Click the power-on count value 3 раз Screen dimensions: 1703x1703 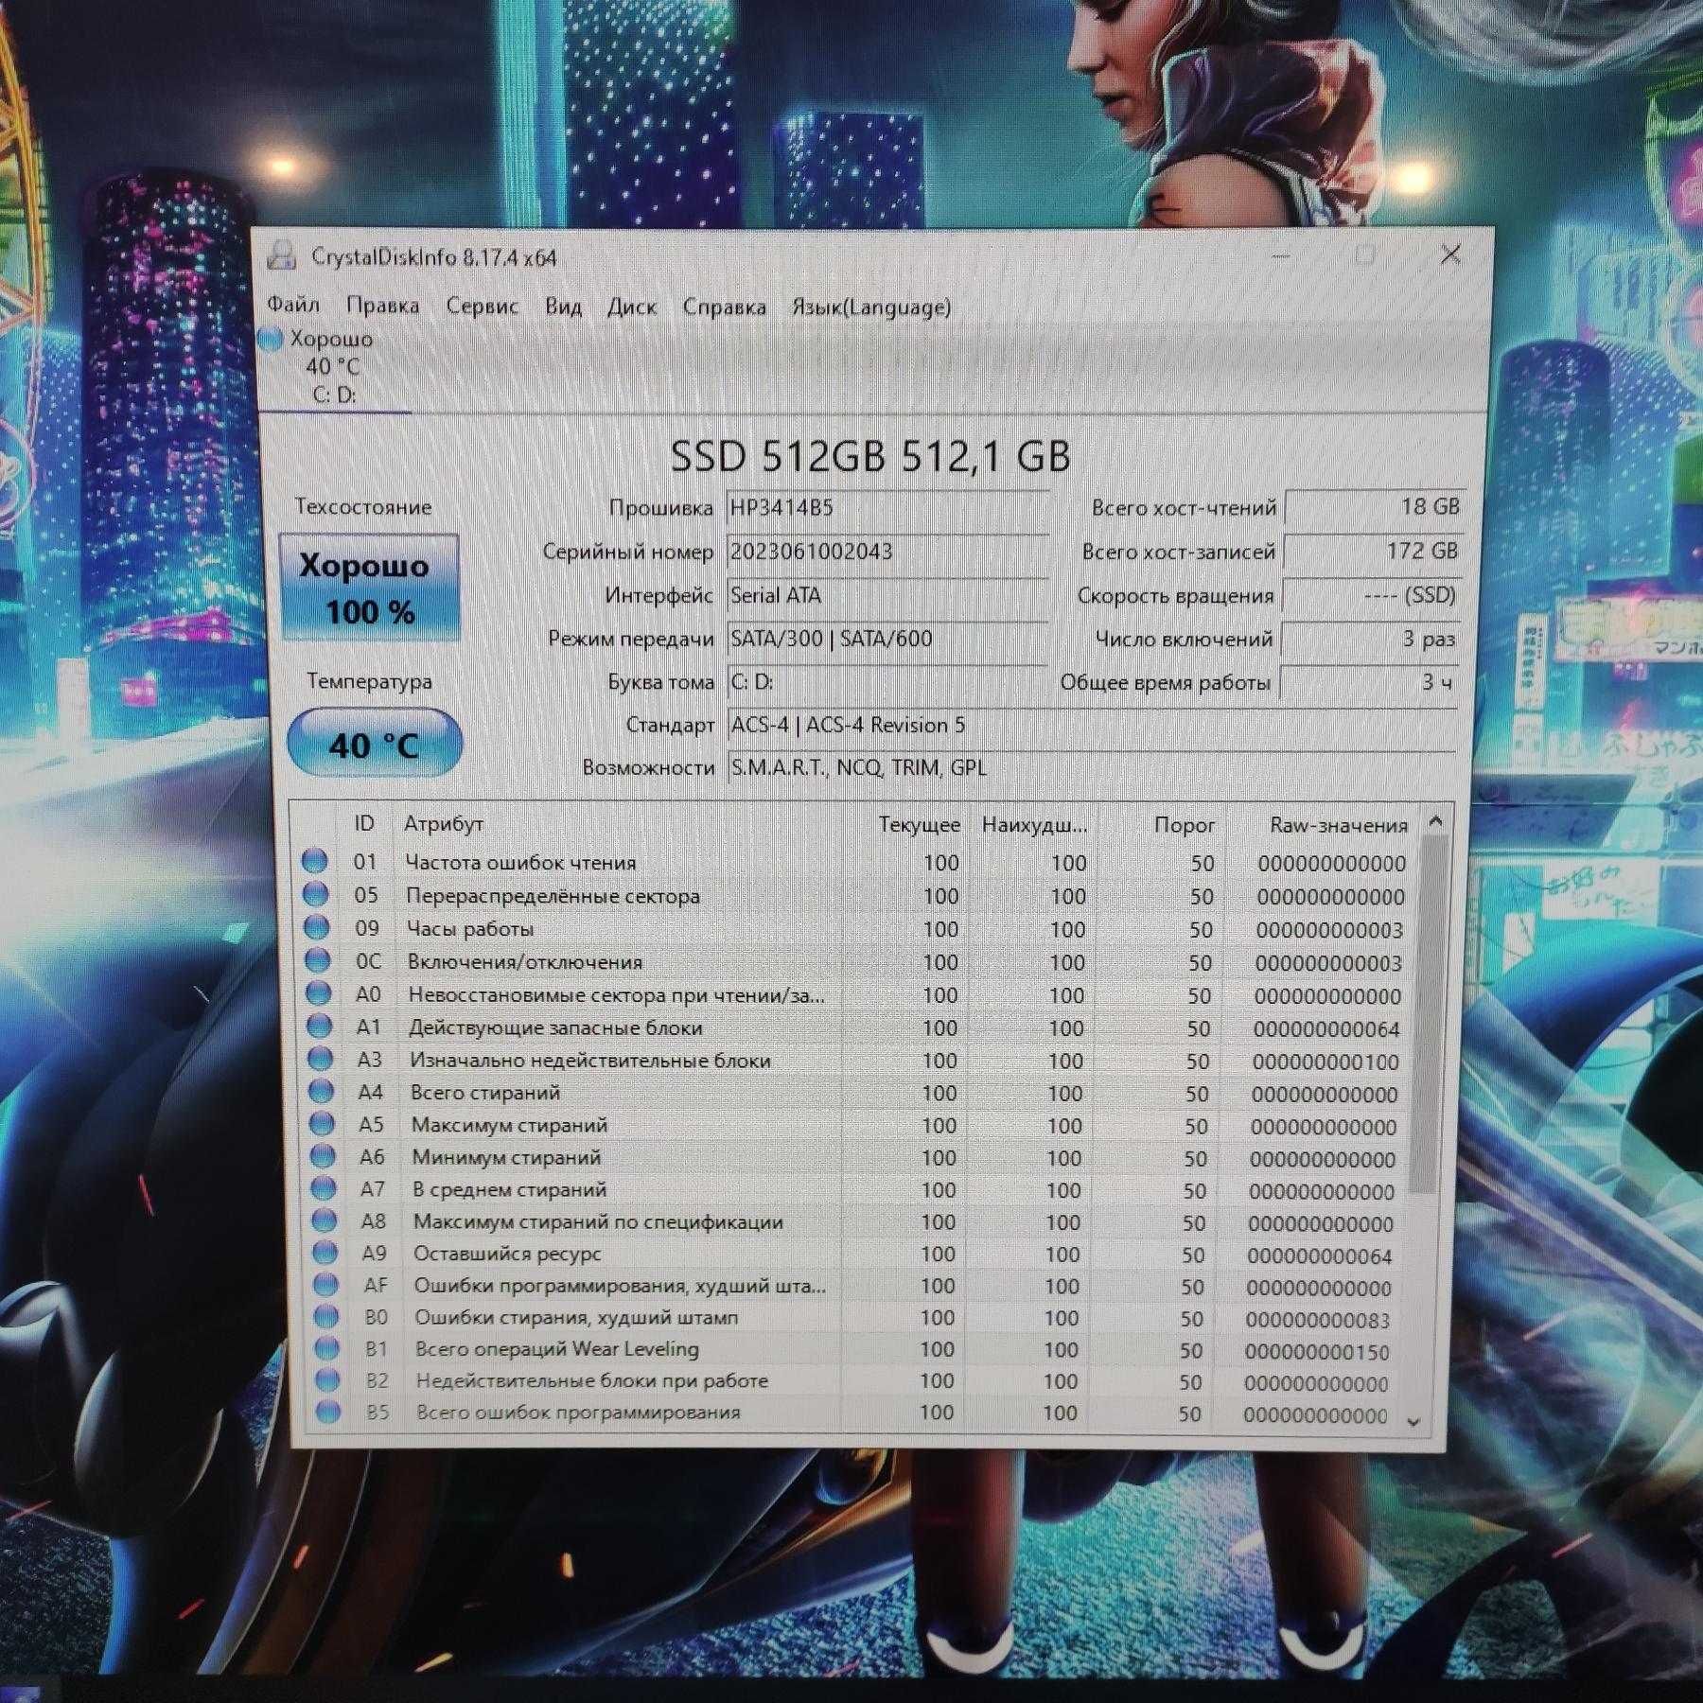(x=1370, y=639)
